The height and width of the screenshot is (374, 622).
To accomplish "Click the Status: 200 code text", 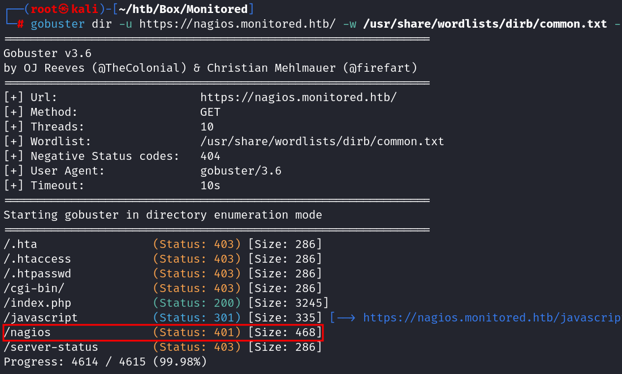I will (x=197, y=303).
